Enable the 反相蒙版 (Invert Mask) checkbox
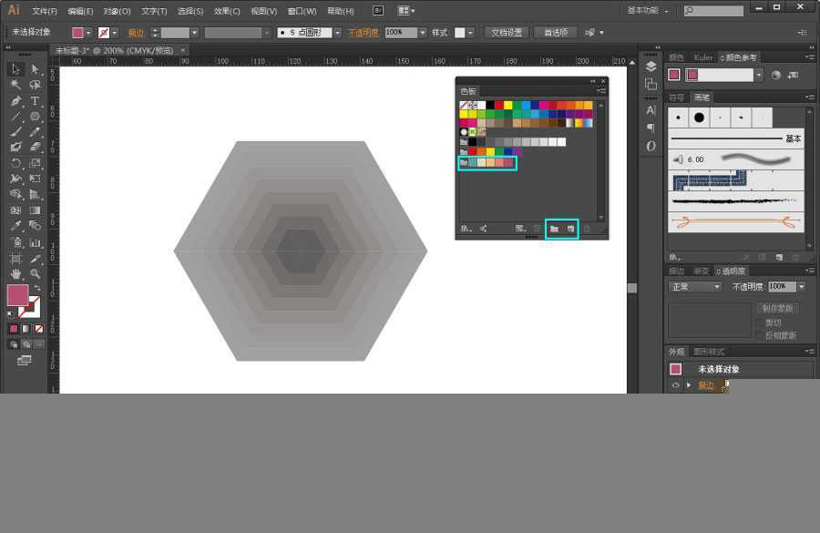This screenshot has width=820, height=533. pos(760,335)
